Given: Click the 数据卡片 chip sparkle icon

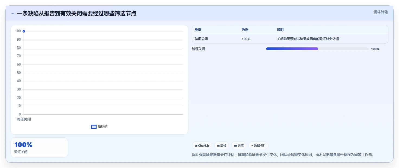Looking at the screenshot, I should coord(252,146).
